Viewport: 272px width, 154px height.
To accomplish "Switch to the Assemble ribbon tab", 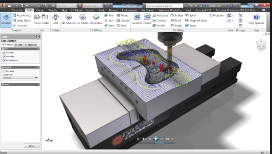I will pyautogui.click(x=17, y=10).
